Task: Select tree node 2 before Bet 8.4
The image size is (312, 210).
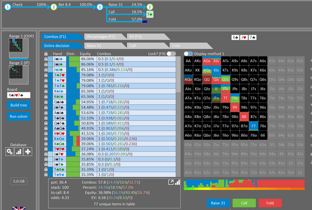Action: click(x=53, y=7)
